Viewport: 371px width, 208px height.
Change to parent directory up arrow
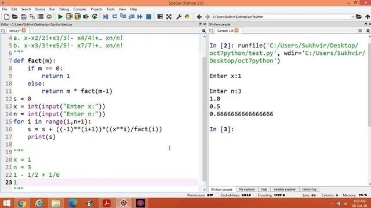(368, 17)
